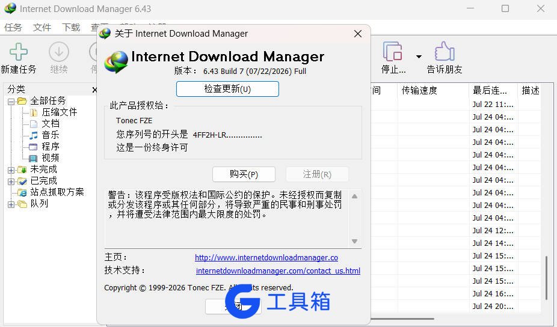Viewport: 557px width, 327px height.
Task: Open the 文件 menu
Action: tap(42, 27)
